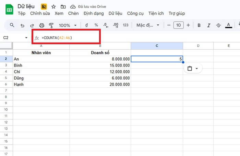Select the cell containing Chi
The width and height of the screenshot is (240, 156).
[41, 72]
